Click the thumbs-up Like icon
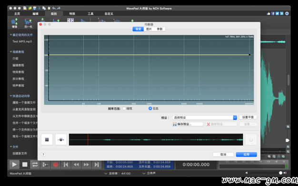The height and width of the screenshot is (186, 298). click(268, 13)
